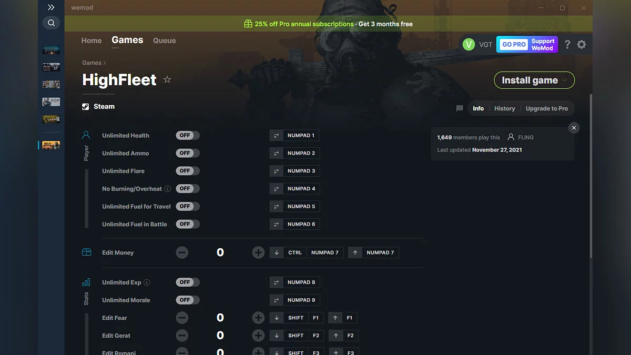Increase Edit Fear value
The height and width of the screenshot is (355, 631).
pos(258,318)
